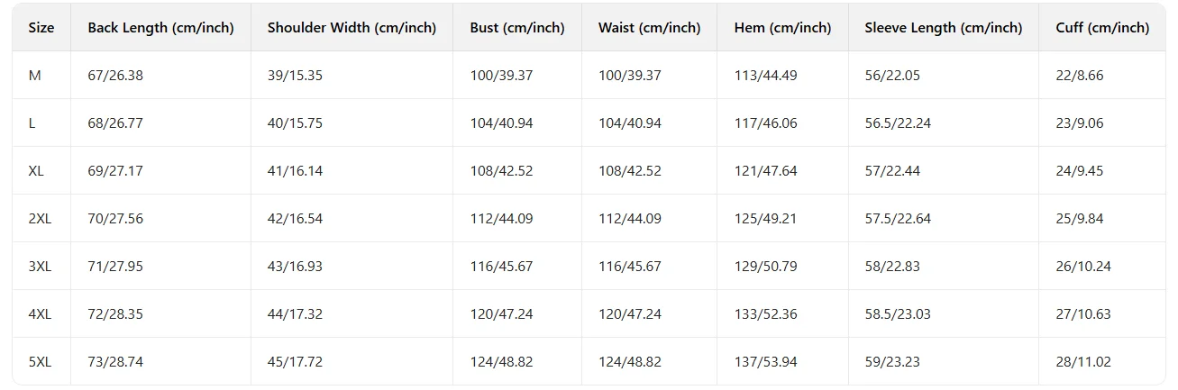Select the 5XL size row label

click(40, 362)
